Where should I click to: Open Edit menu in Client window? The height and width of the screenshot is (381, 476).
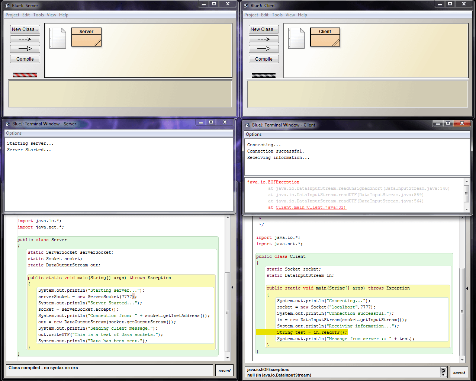coord(265,15)
